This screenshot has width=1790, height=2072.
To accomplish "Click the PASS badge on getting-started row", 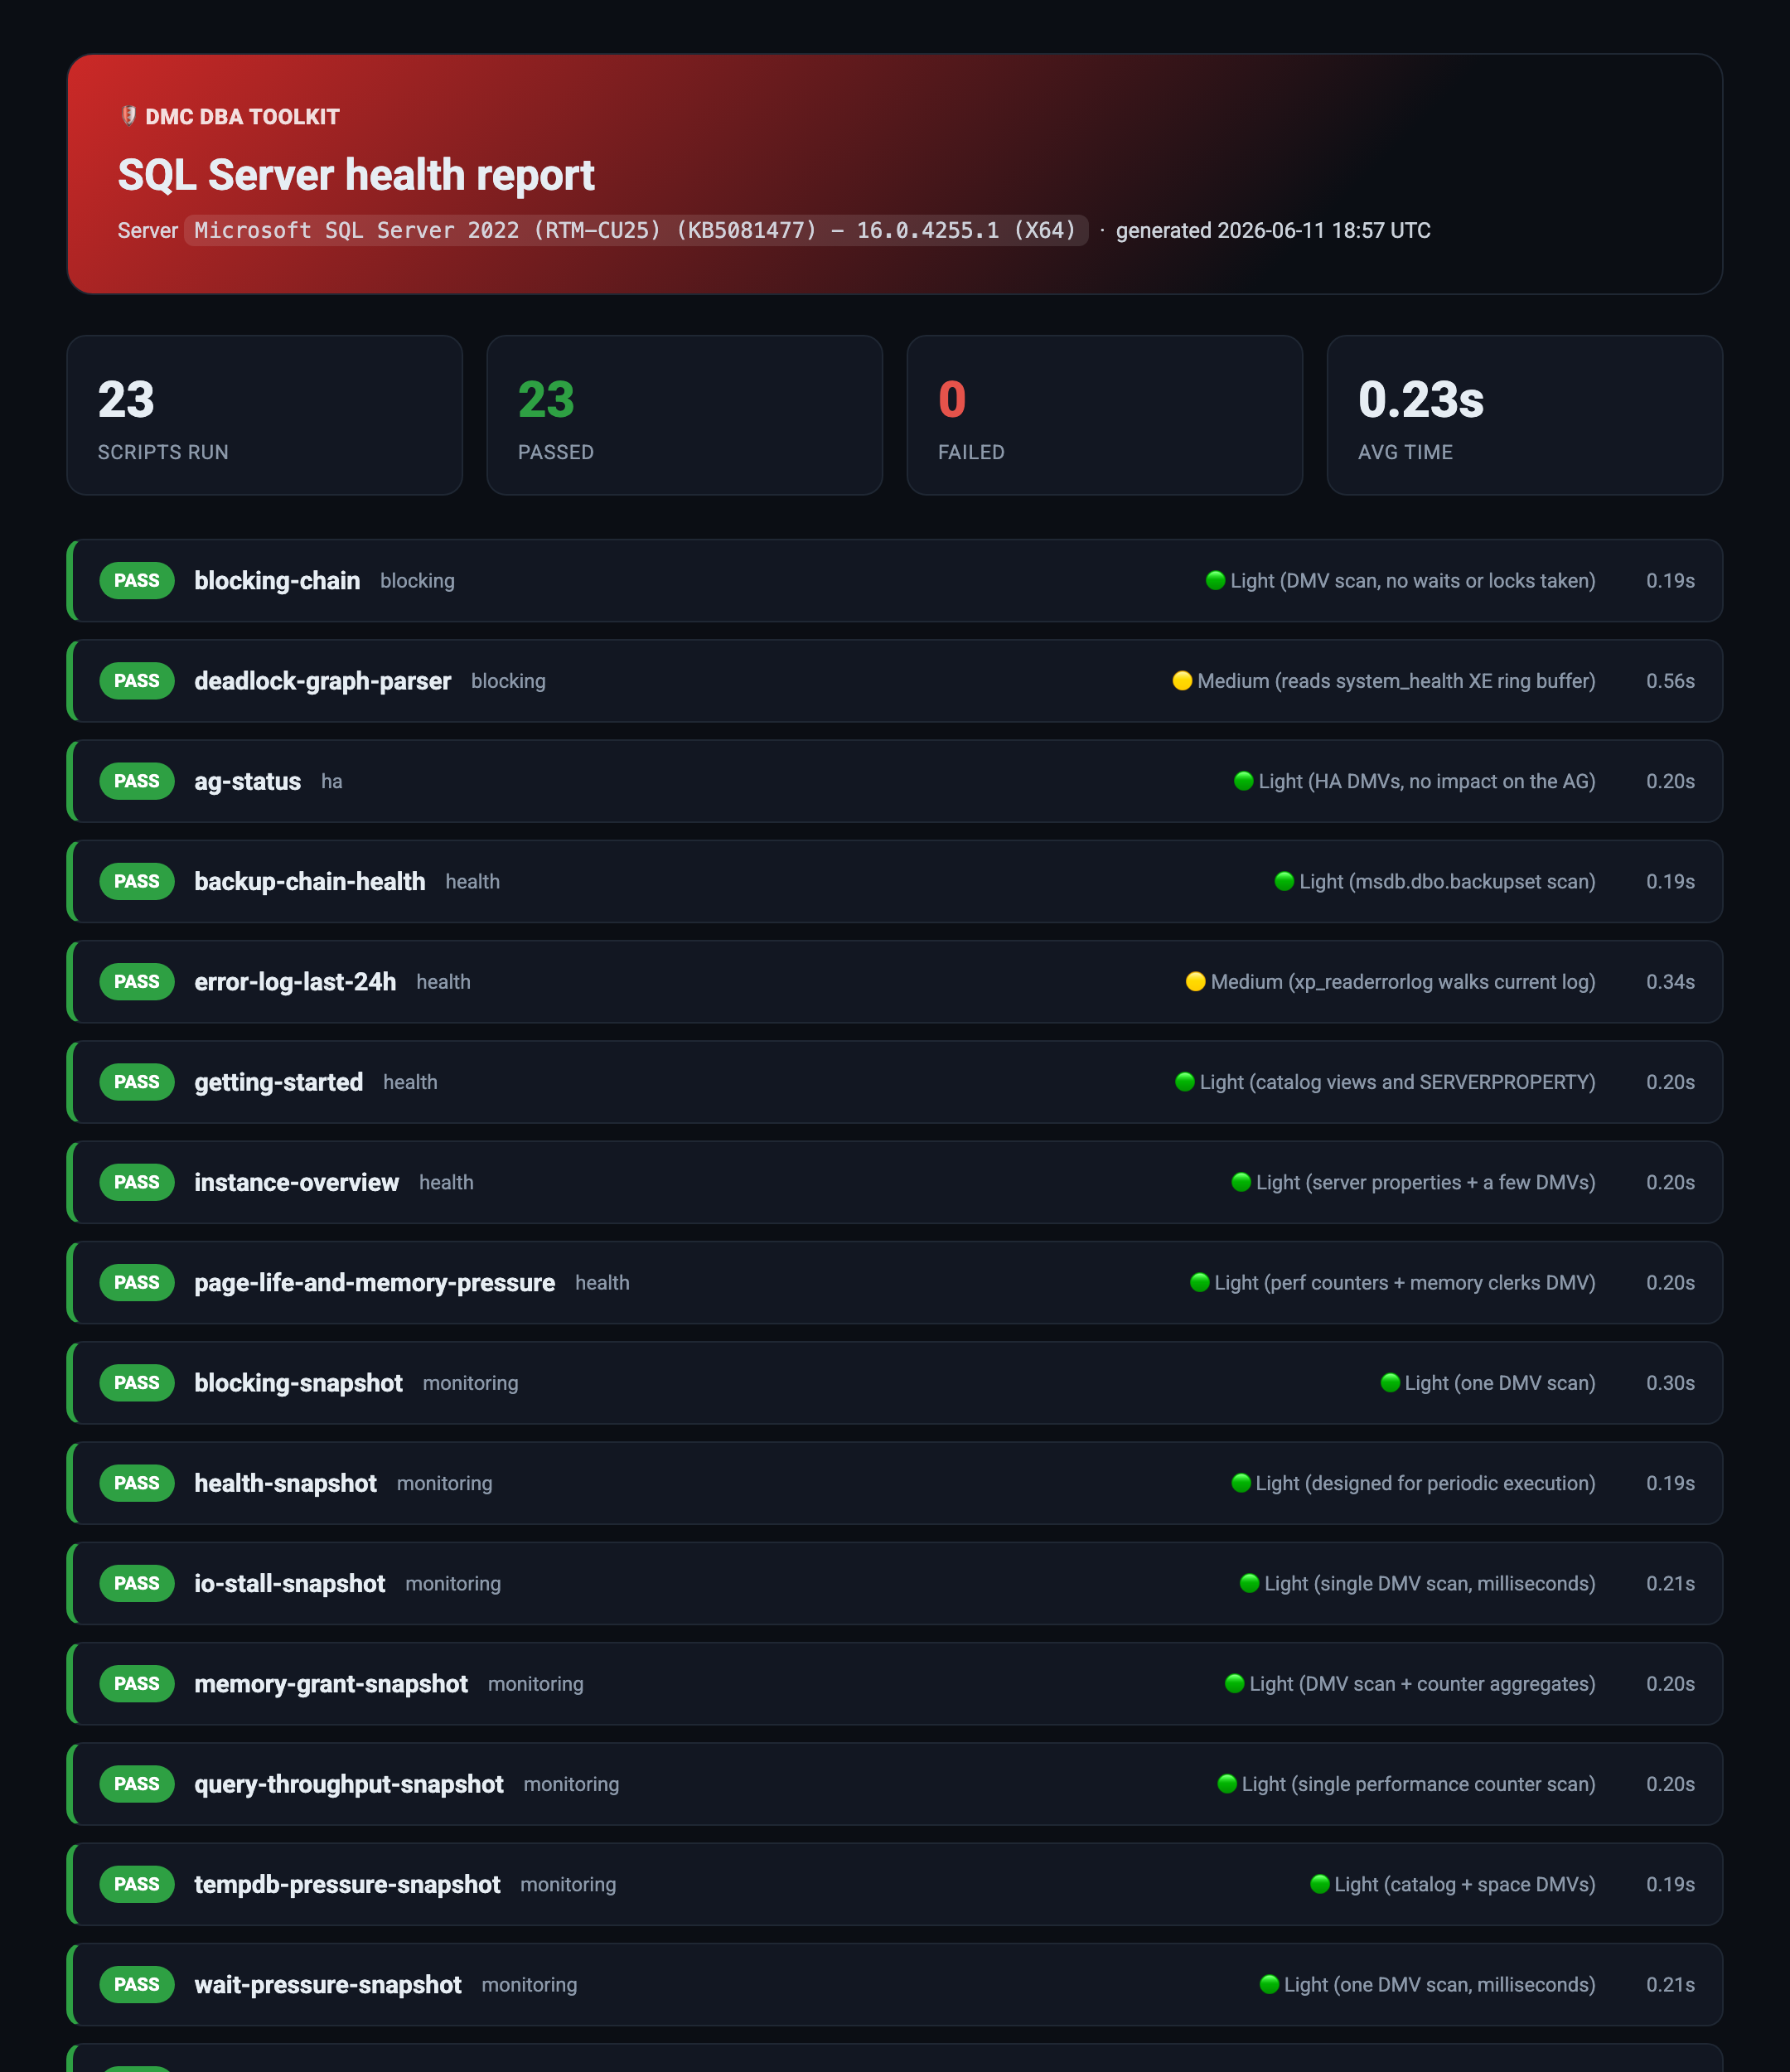I will [137, 1081].
